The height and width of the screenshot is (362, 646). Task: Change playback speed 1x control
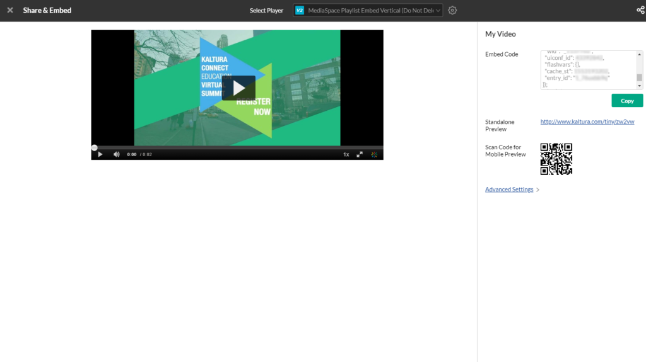(x=346, y=154)
